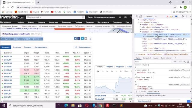Open the Кросс-курсы валют submenu link
This screenshot has width=192, height=108.
[29, 26]
